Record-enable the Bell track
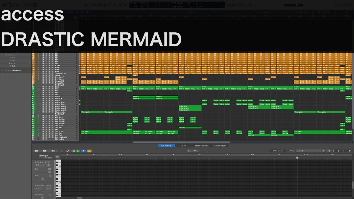The width and height of the screenshot is (354, 199). 50,129
